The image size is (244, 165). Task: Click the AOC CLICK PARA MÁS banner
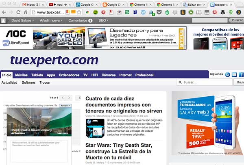(93, 38)
